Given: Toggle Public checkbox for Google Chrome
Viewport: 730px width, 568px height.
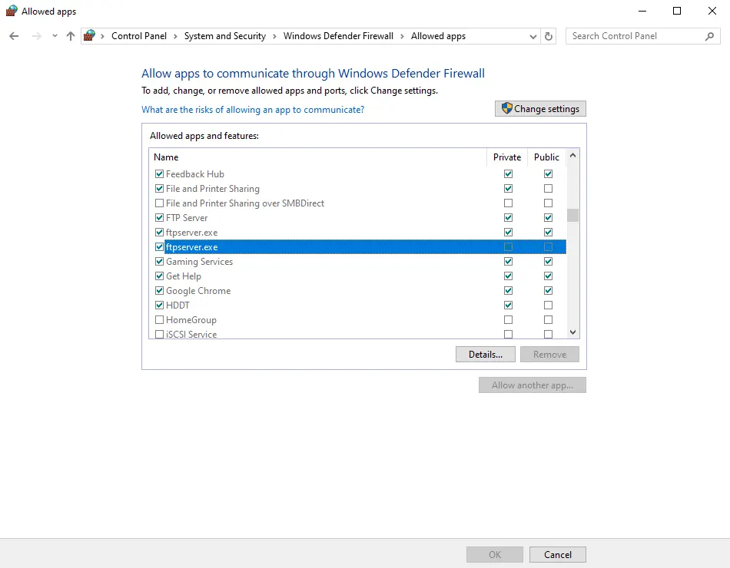Looking at the screenshot, I should point(548,291).
